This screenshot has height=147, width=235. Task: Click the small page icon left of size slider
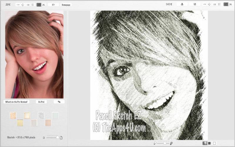coord(44,138)
